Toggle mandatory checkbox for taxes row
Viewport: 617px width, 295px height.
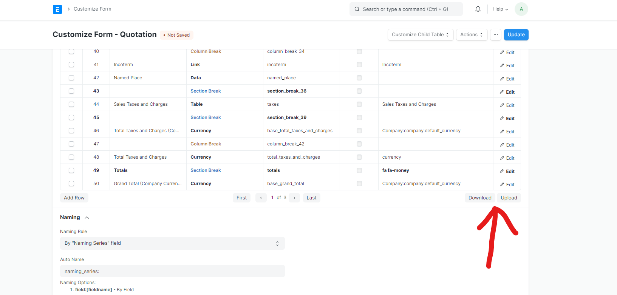359,104
